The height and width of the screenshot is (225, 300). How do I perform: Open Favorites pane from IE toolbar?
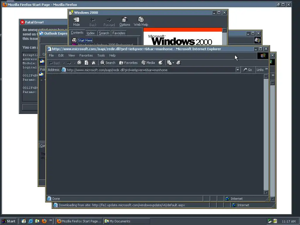(x=128, y=63)
